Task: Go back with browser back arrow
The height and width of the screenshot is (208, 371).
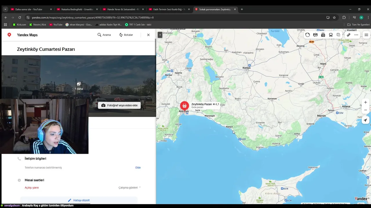Action: click(x=6, y=17)
